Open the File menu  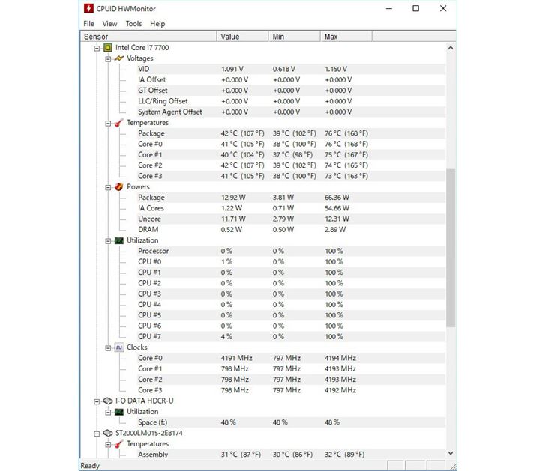point(88,24)
